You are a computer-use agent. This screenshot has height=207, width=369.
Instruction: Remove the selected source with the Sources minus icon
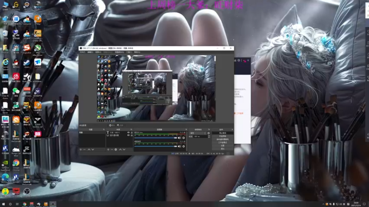112,149
